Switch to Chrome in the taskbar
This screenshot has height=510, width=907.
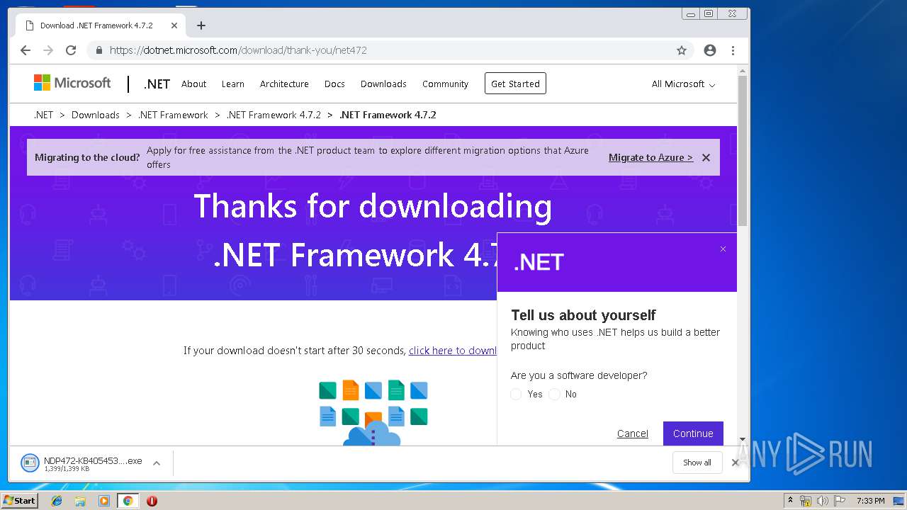coord(128,501)
